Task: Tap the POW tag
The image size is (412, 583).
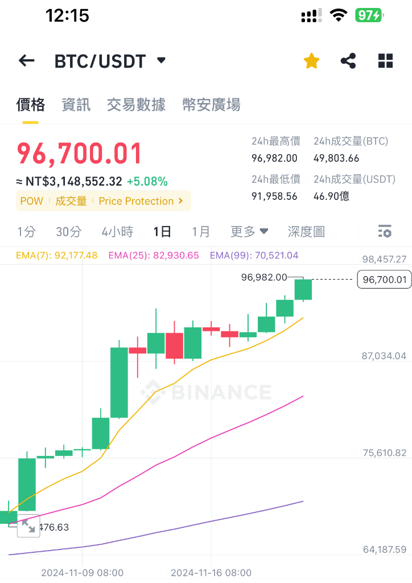Action: 31,201
